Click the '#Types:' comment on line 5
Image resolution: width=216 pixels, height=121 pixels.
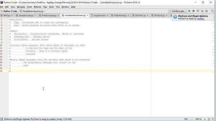[13, 31]
